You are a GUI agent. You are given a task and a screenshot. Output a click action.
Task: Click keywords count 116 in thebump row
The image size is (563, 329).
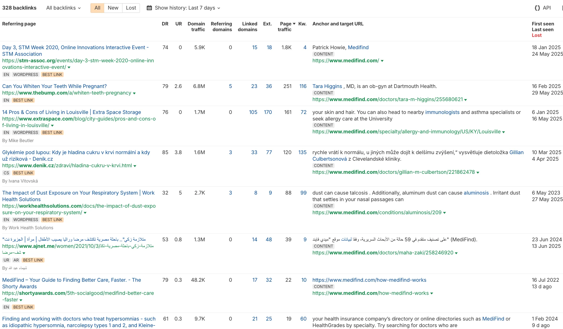click(303, 86)
